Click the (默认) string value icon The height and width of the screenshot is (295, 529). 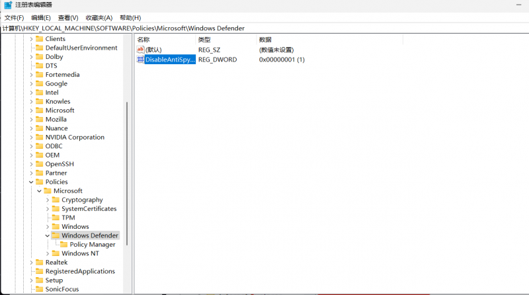[x=140, y=50]
